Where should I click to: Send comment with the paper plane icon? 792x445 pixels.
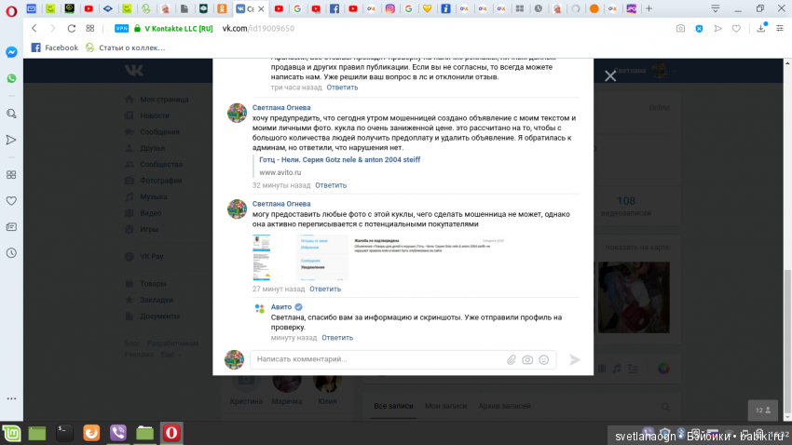(x=575, y=359)
